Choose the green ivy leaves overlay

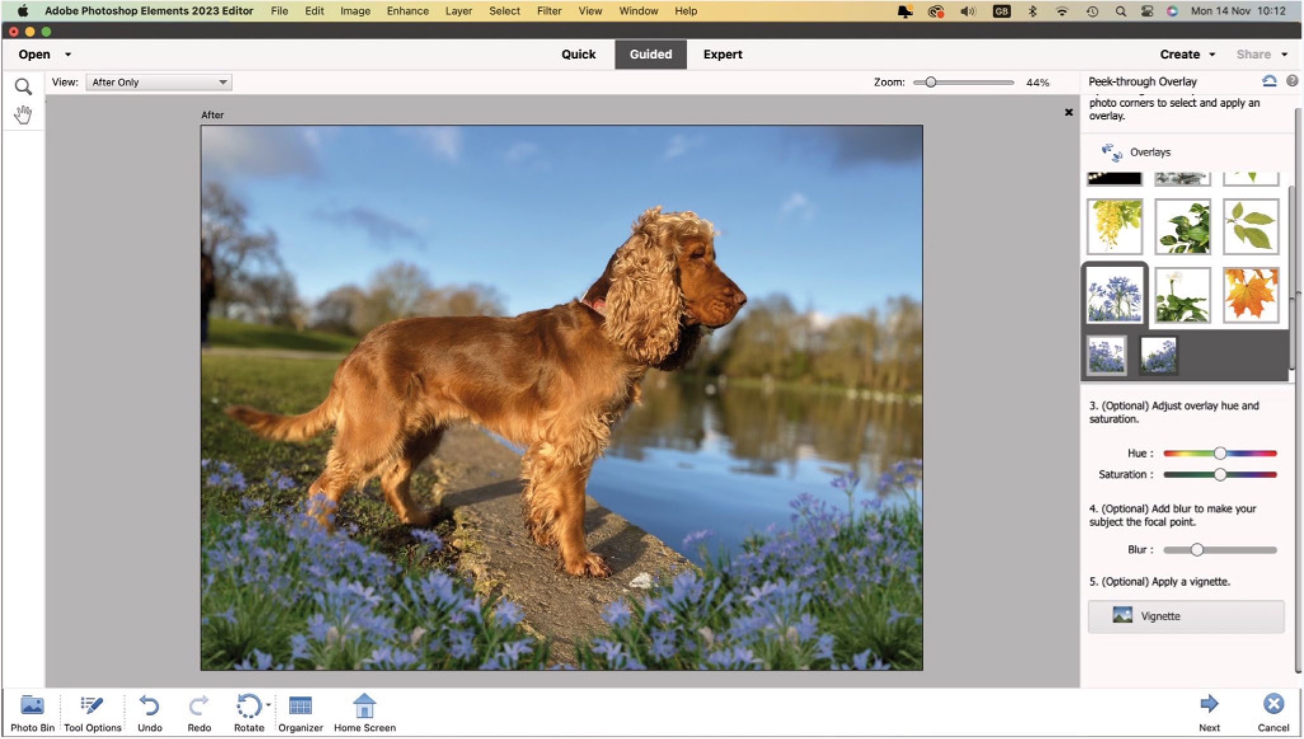point(1183,226)
